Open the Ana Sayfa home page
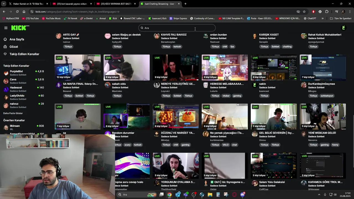 click(x=17, y=39)
